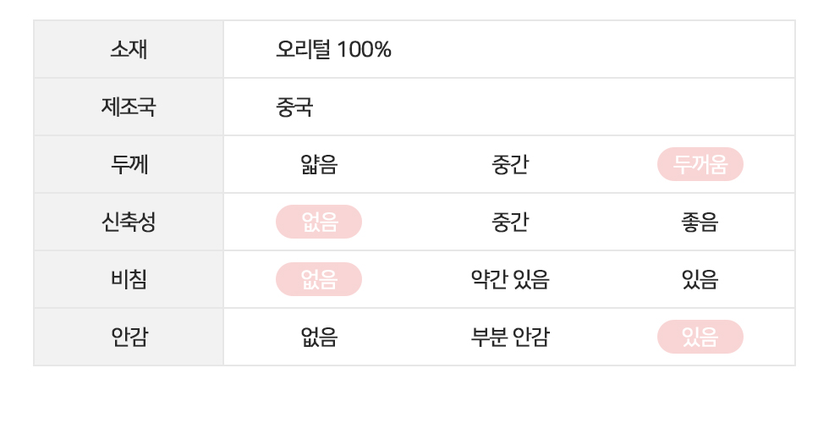The image size is (829, 434).
Task: Click the 소재 header cell
Action: point(129,50)
